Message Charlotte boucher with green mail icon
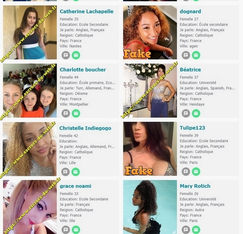243x234 pixels. pos(76,113)
